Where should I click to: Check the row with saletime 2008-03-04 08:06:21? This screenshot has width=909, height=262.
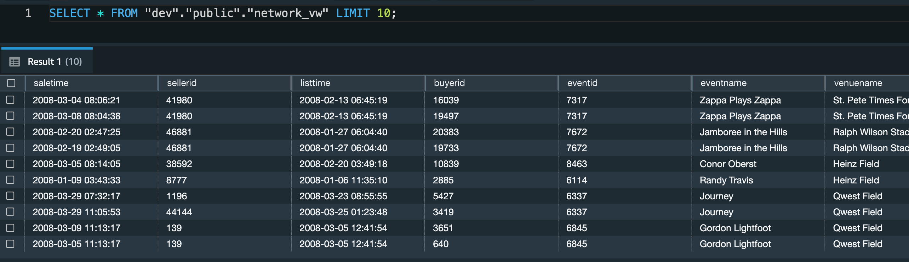pyautogui.click(x=10, y=100)
